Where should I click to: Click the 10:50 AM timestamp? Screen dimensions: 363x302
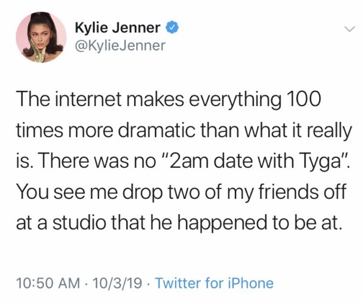(x=48, y=283)
